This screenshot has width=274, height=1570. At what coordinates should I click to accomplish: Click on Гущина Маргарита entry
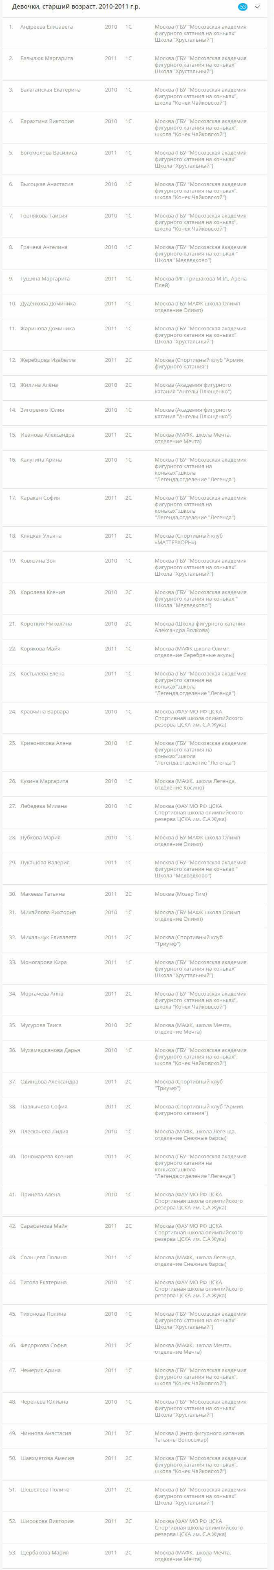pyautogui.click(x=45, y=278)
